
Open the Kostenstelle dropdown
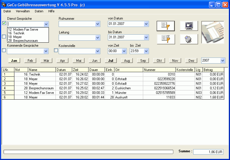97,51
